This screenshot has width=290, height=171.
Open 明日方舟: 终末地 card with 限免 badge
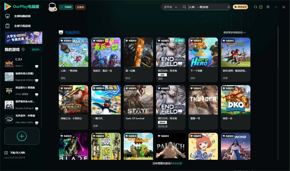click(171, 60)
